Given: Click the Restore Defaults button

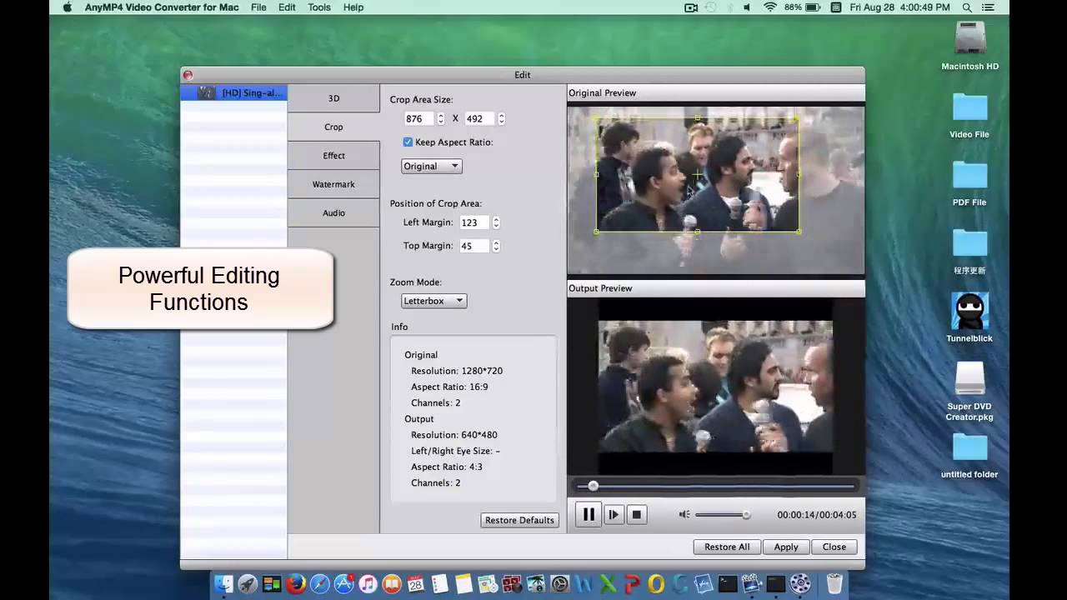Looking at the screenshot, I should click(519, 520).
